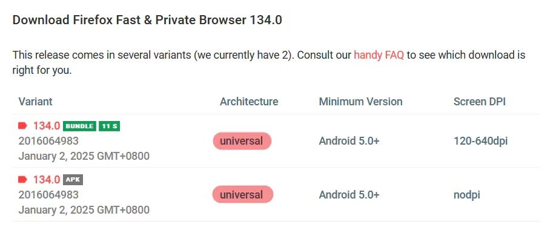
Task: Click Android 5.0+ in the bundle row
Action: (x=349, y=141)
